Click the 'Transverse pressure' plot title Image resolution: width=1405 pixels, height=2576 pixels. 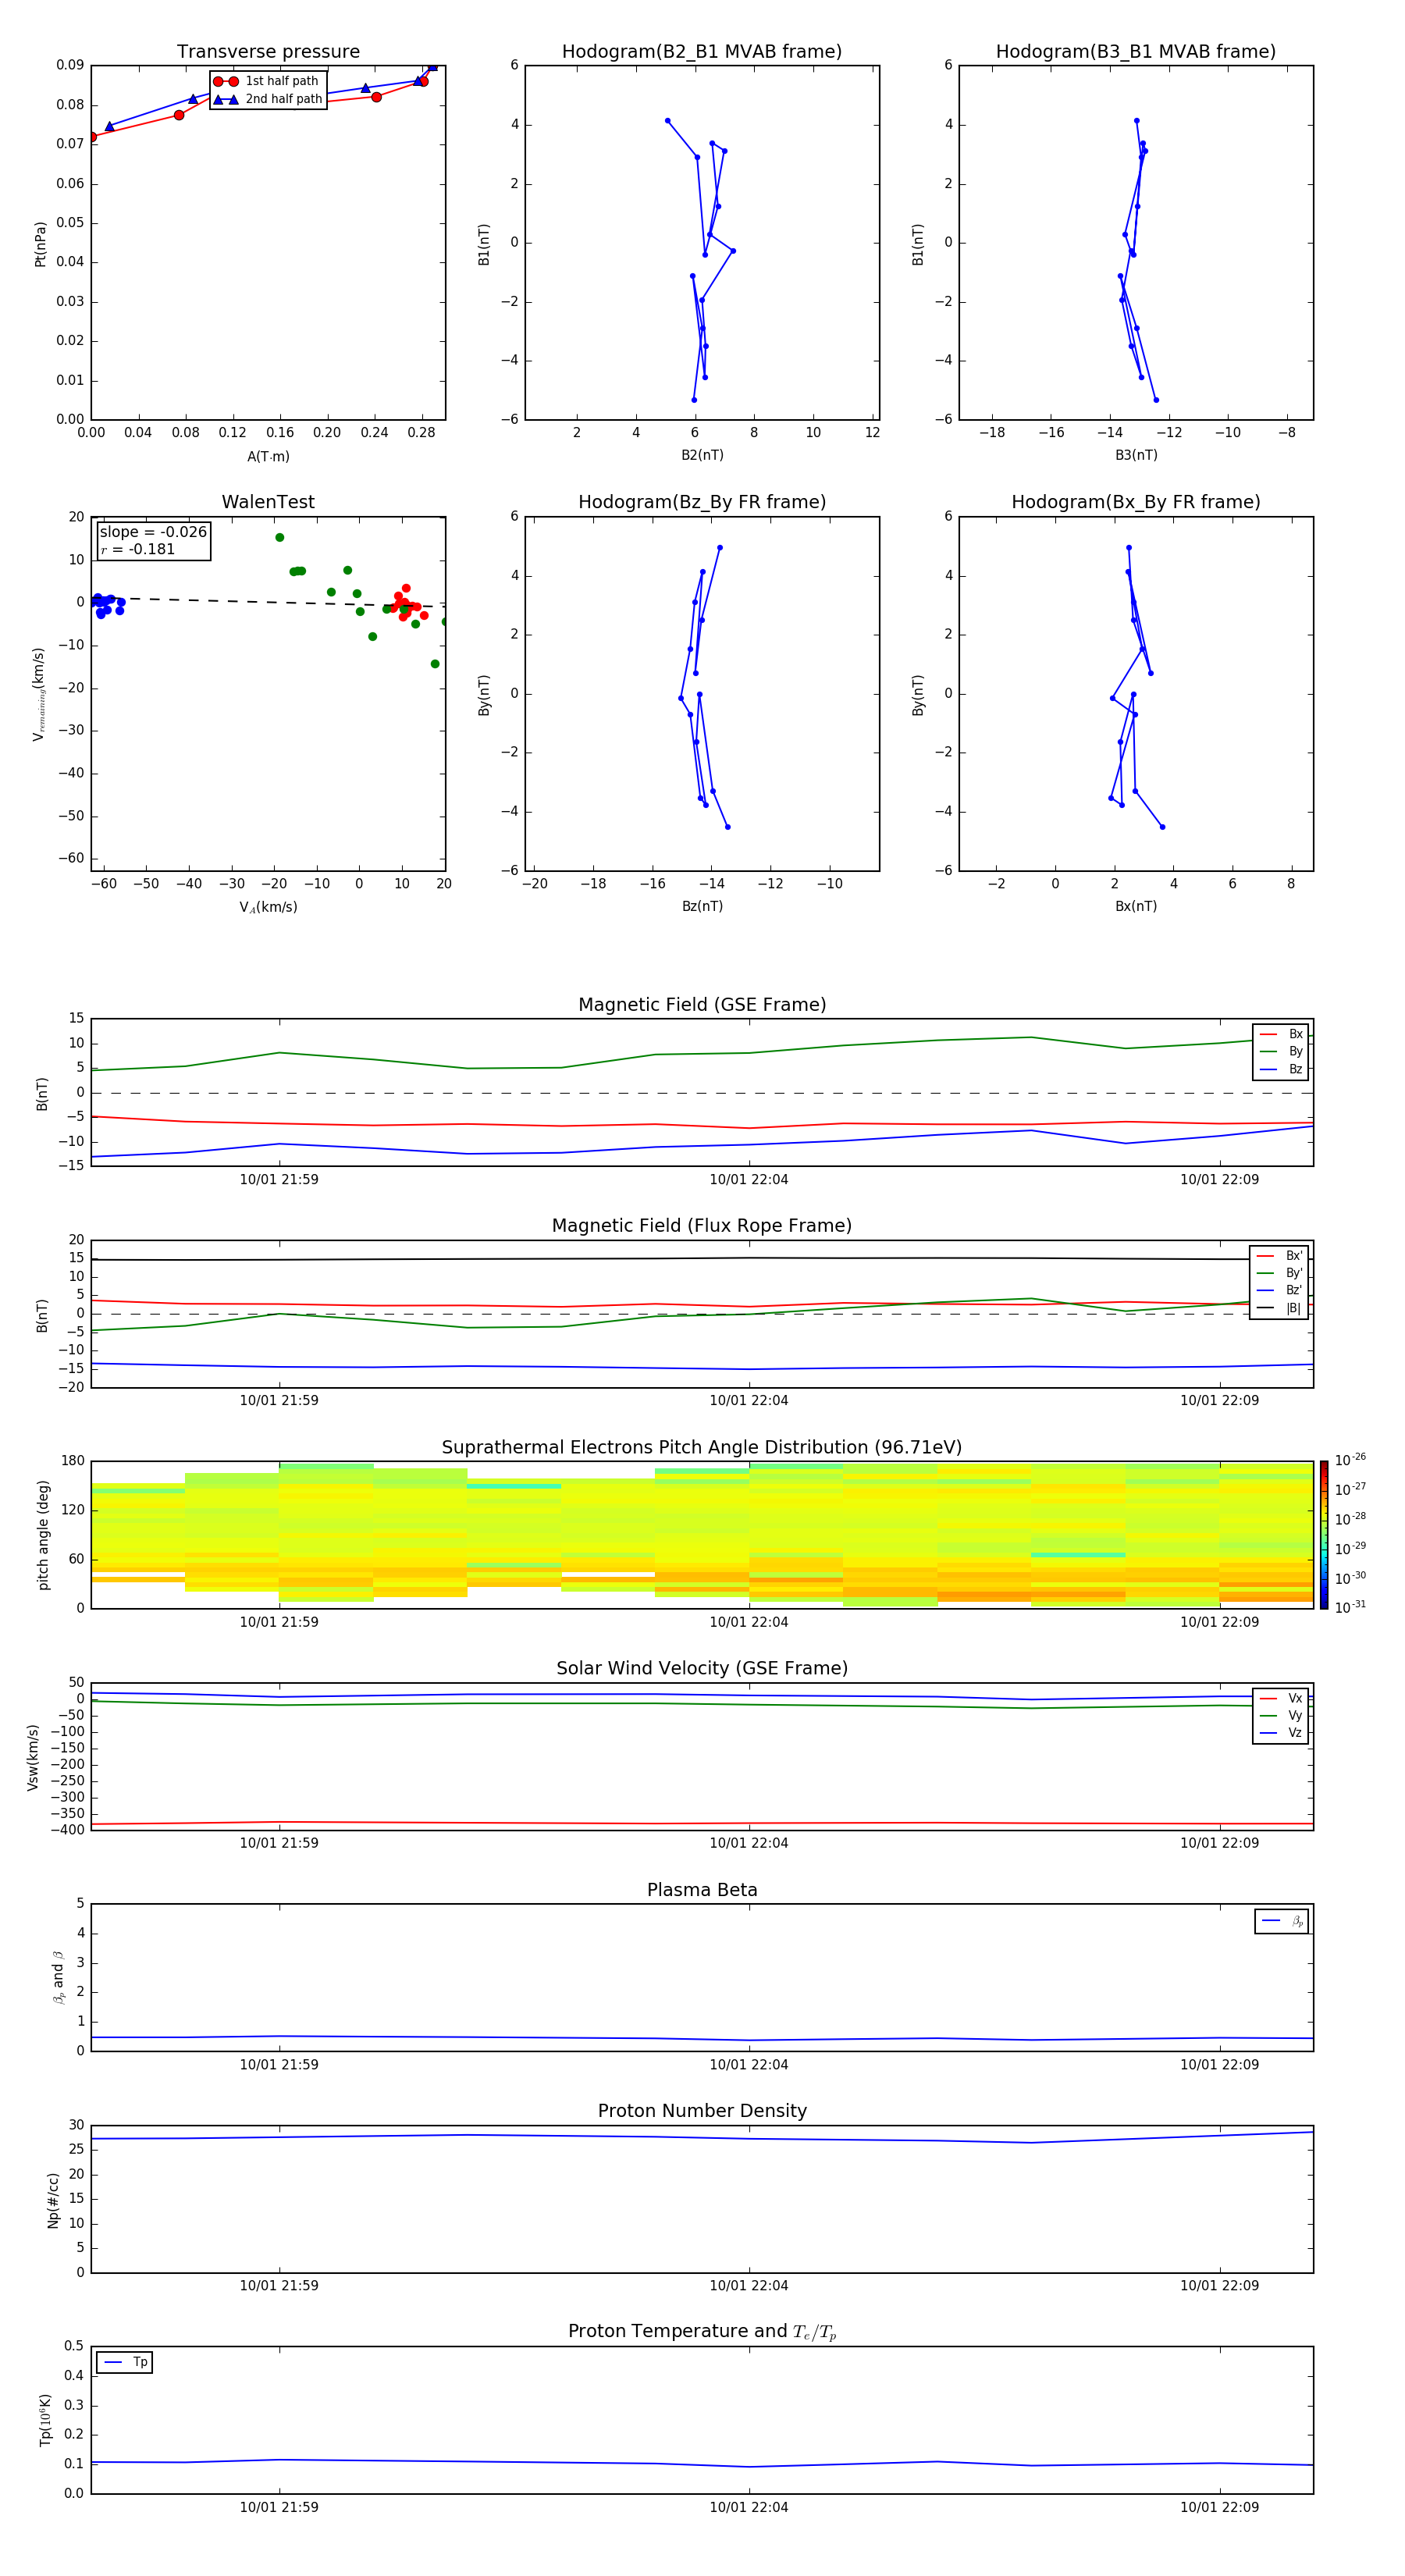click(x=268, y=52)
